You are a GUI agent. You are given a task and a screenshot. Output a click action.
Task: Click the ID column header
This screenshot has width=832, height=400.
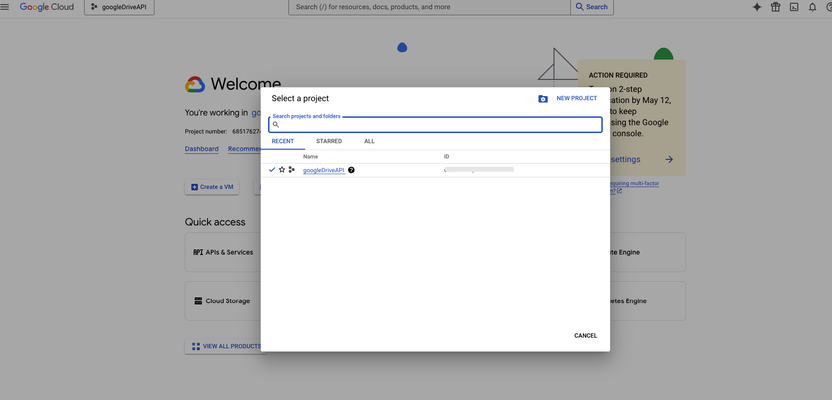447,157
